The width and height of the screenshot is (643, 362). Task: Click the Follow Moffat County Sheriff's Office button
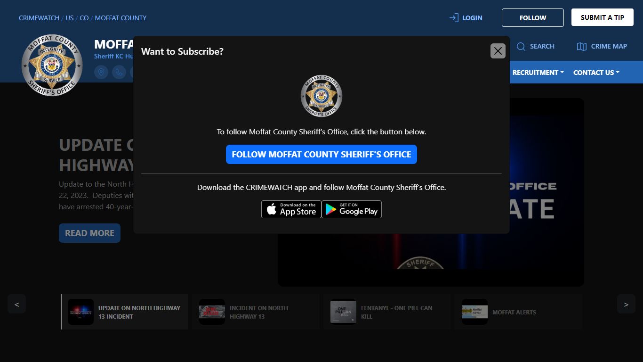click(321, 155)
